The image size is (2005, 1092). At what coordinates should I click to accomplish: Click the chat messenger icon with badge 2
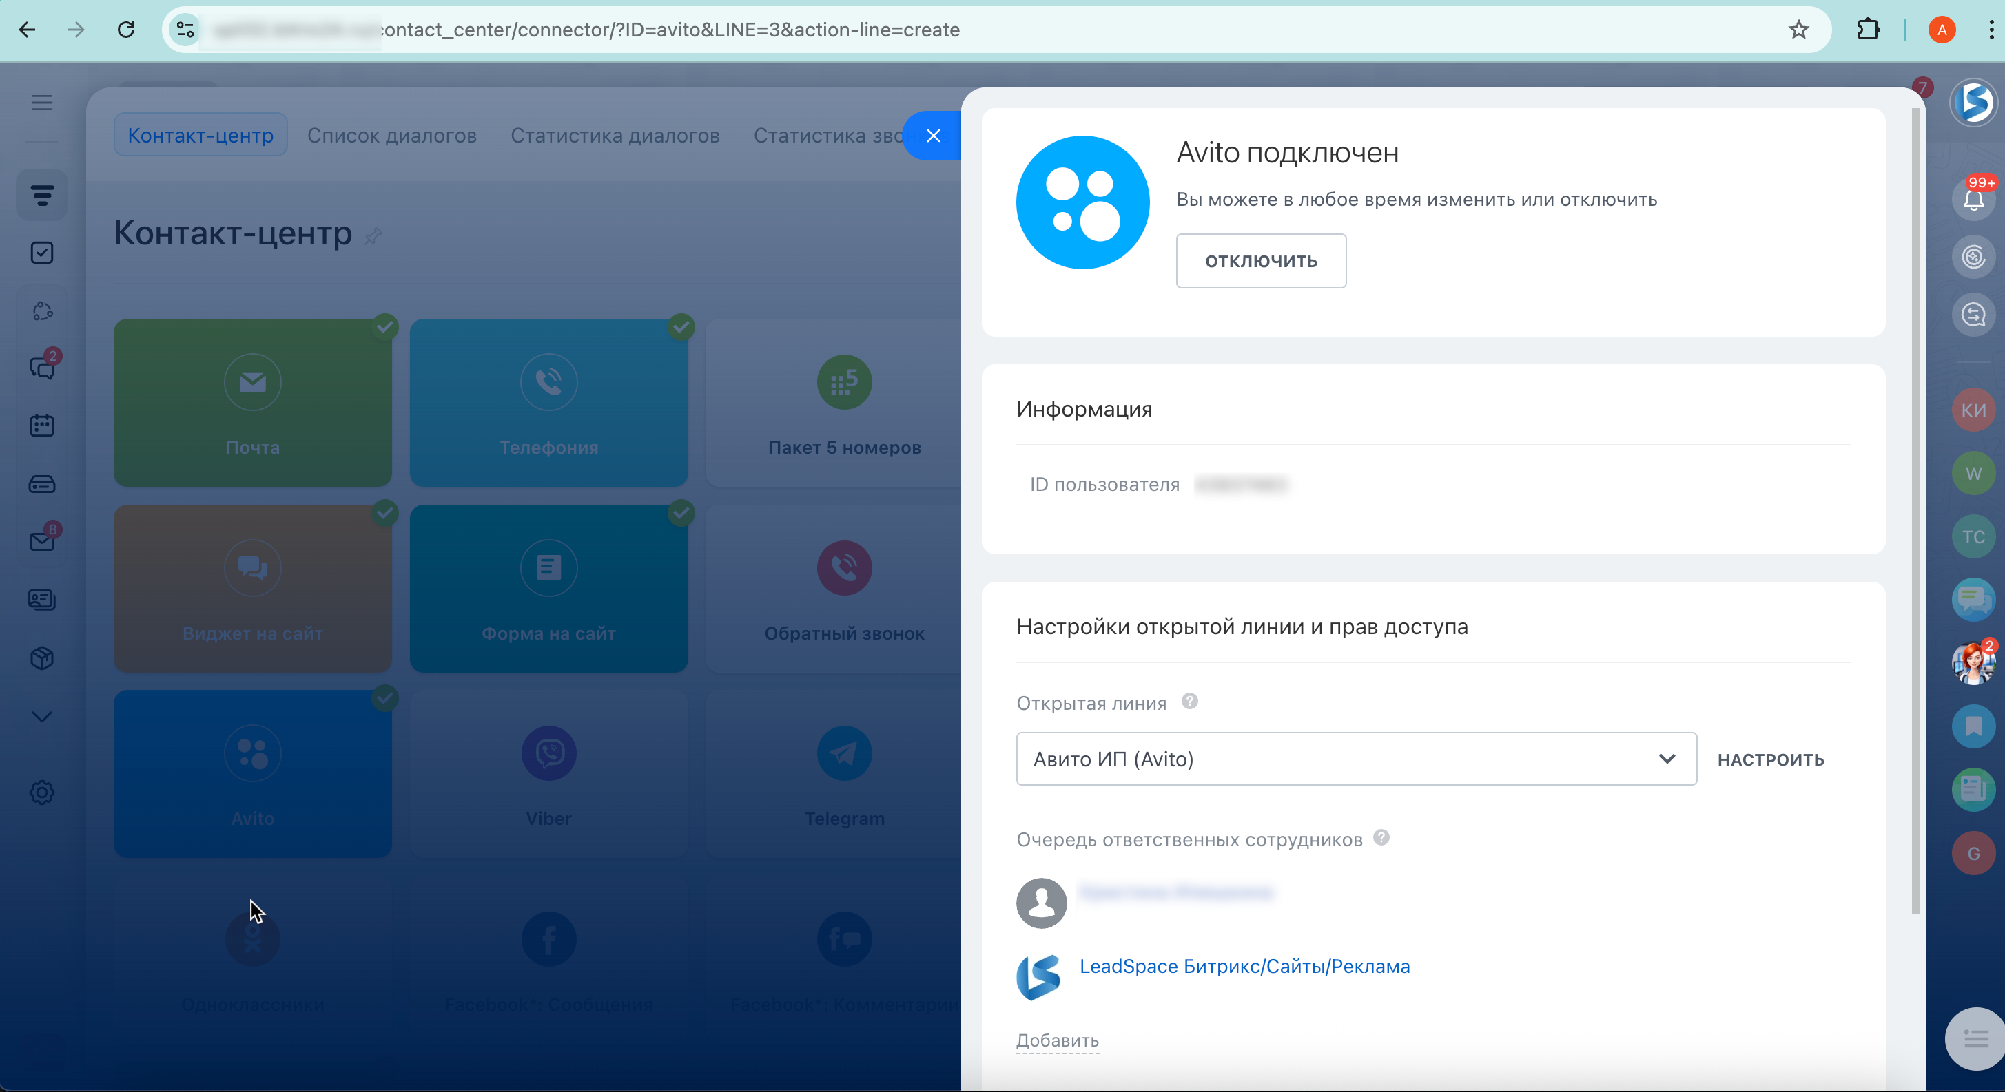coord(42,367)
